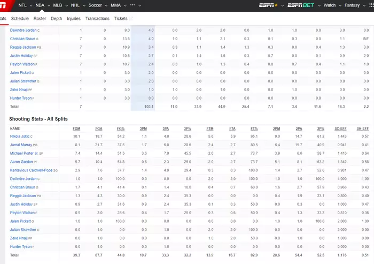Sort shooting stats by FT%

[x=254, y=129]
